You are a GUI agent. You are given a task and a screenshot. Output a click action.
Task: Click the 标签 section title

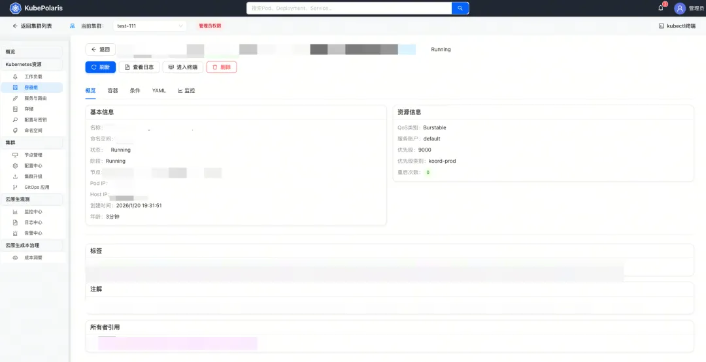(x=96, y=251)
